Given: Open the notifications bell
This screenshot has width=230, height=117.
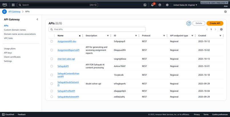Looking at the screenshot, I should (x=152, y=5).
